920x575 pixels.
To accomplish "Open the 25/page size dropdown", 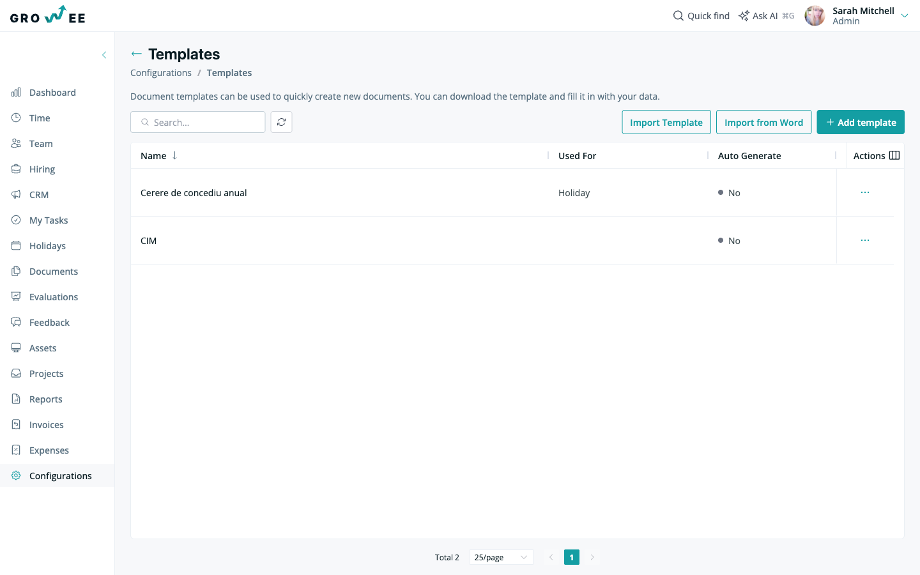I will coord(501,557).
